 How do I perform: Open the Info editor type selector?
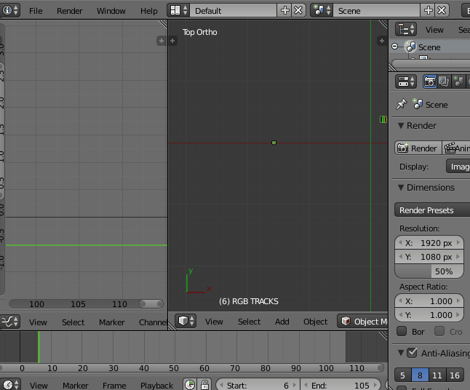click(10, 10)
